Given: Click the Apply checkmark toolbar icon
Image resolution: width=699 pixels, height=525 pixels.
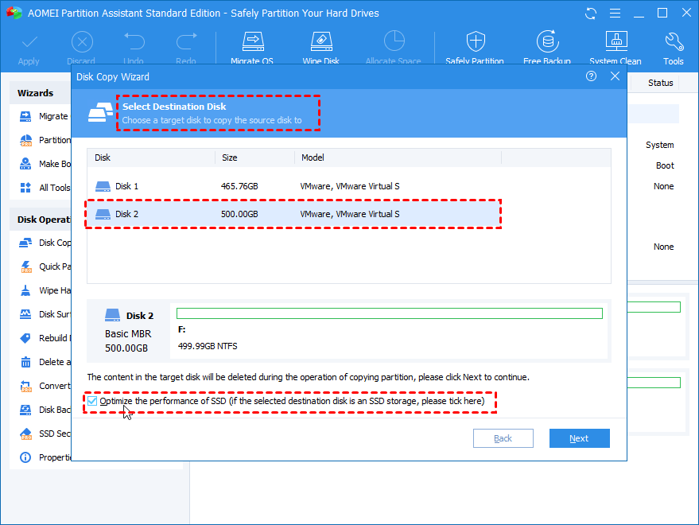Looking at the screenshot, I should [x=29, y=43].
